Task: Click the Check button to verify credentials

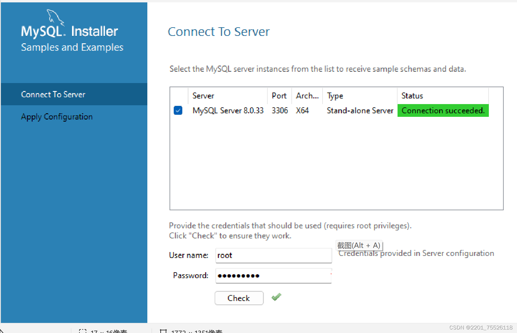Action: (239, 298)
